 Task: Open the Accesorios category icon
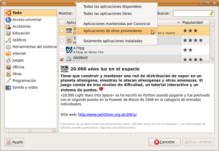pyautogui.click(x=9, y=26)
